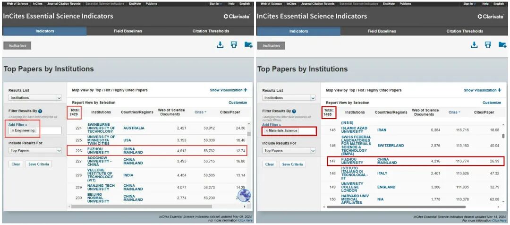Open Web of Science link in left top bar
The width and height of the screenshot is (510, 225).
[17, 4]
